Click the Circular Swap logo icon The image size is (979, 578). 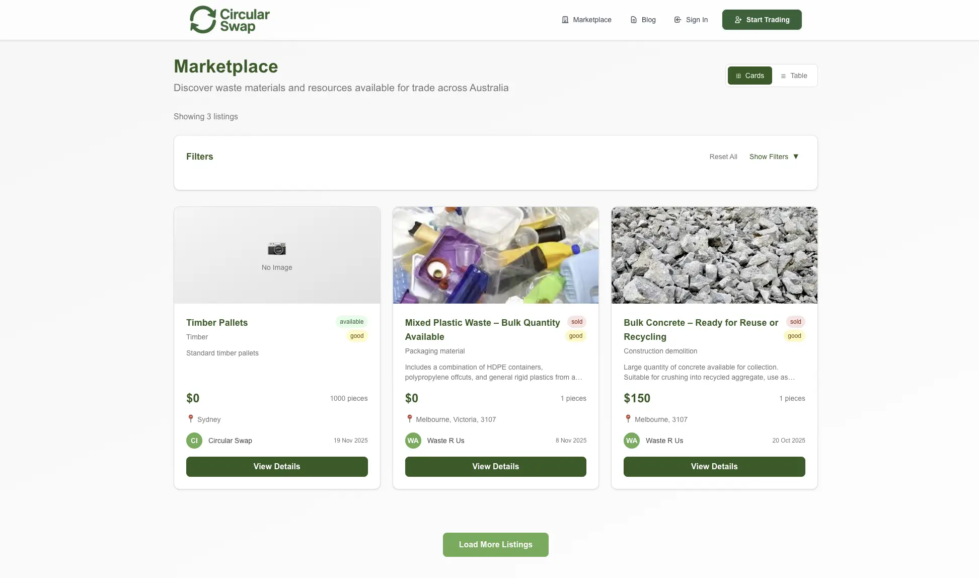tap(203, 20)
